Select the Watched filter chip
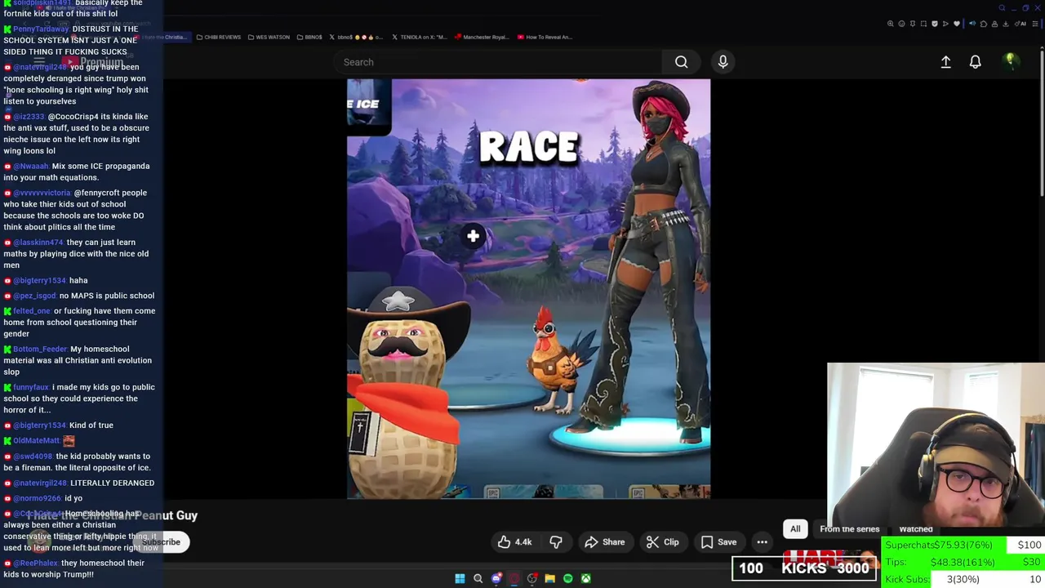1045x588 pixels. (915, 529)
